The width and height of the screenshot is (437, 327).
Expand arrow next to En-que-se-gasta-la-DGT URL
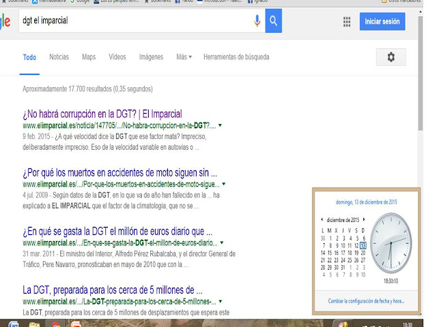click(222, 243)
